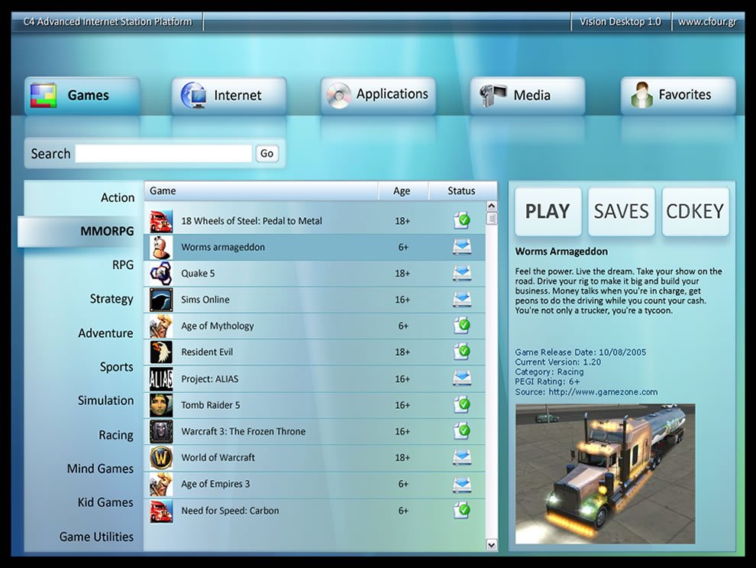Sort by the Age column header
Viewport: 756px width, 568px height.
403,191
